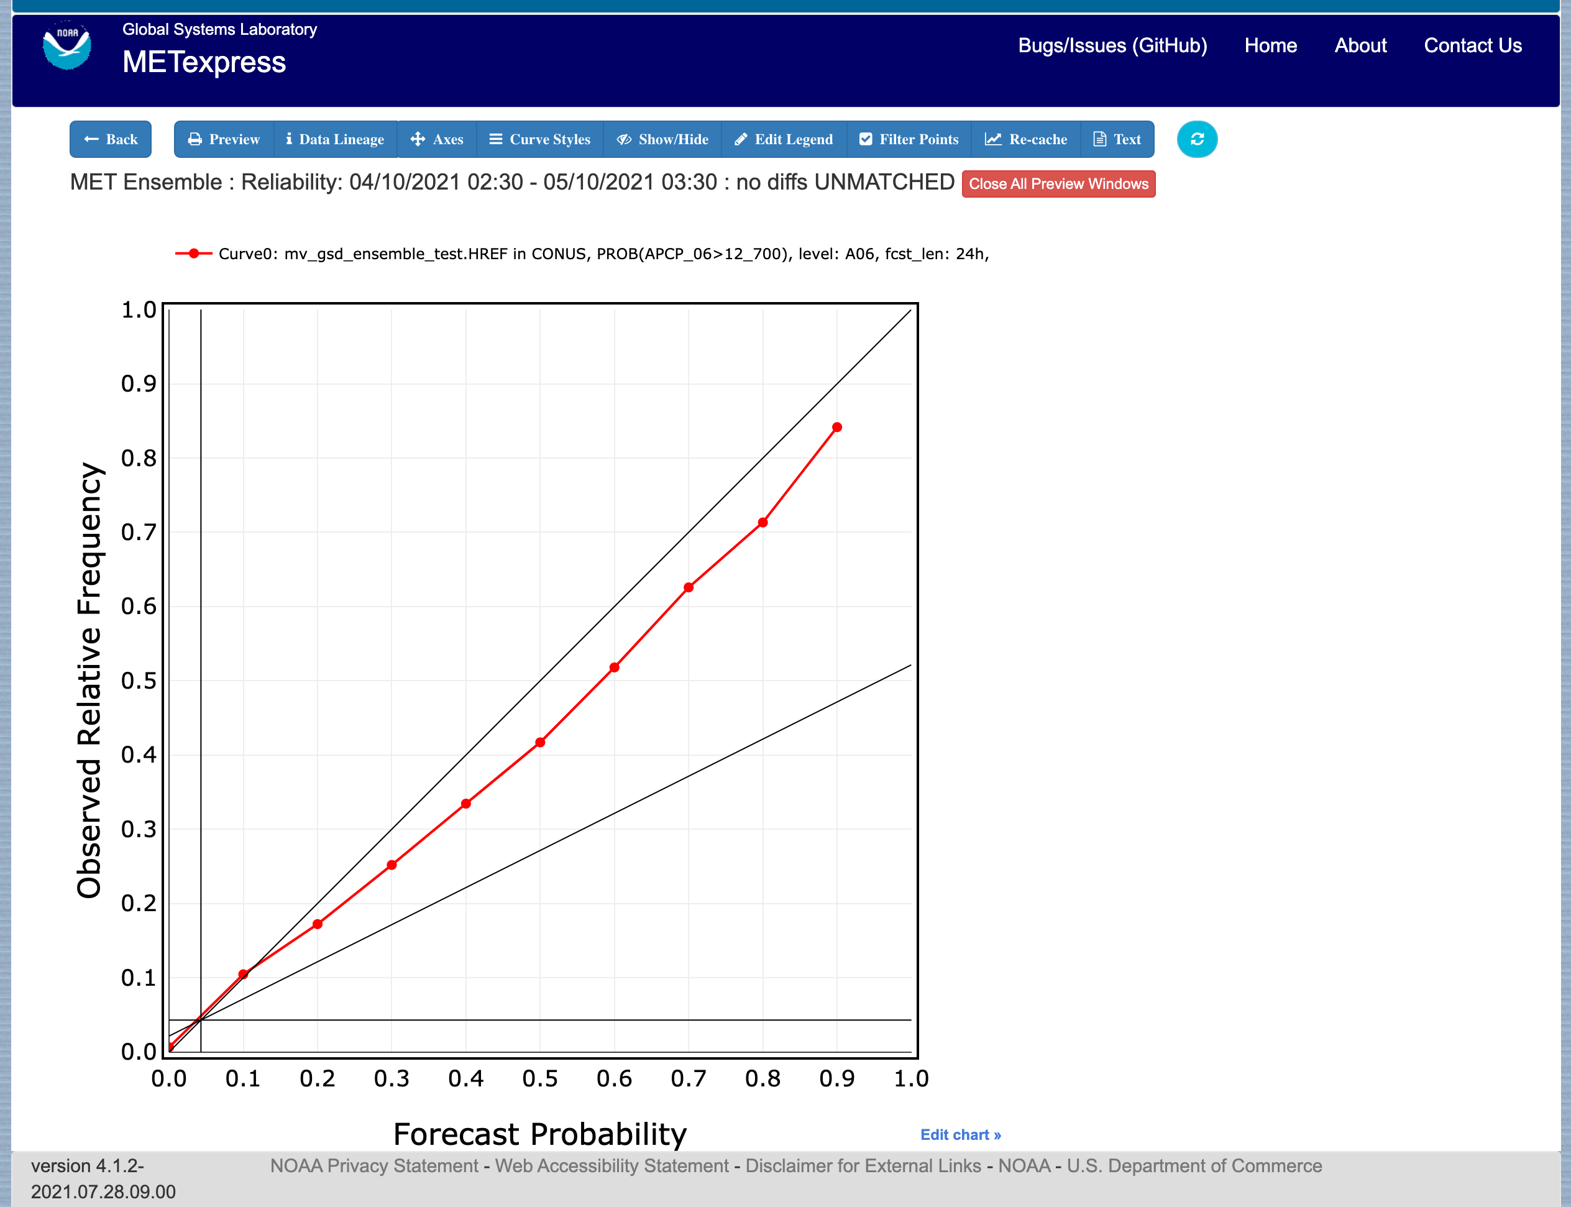Open the Preview print button

(x=224, y=139)
